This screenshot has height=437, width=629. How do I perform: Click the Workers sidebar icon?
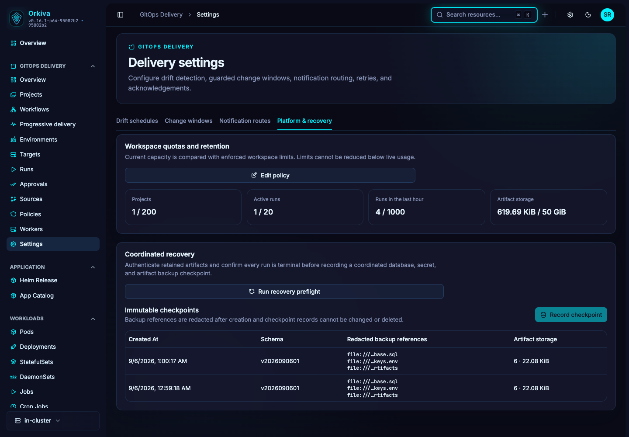click(x=14, y=229)
